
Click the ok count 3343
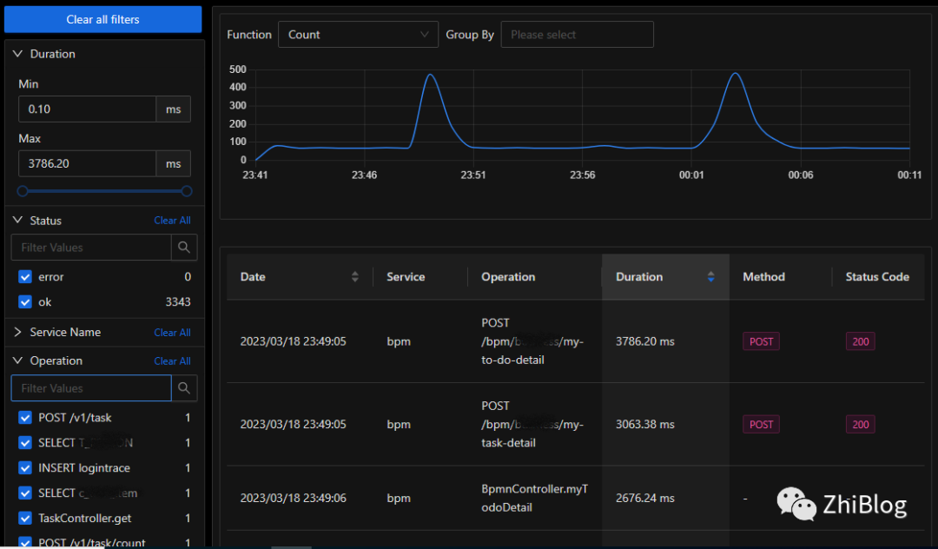tap(178, 302)
